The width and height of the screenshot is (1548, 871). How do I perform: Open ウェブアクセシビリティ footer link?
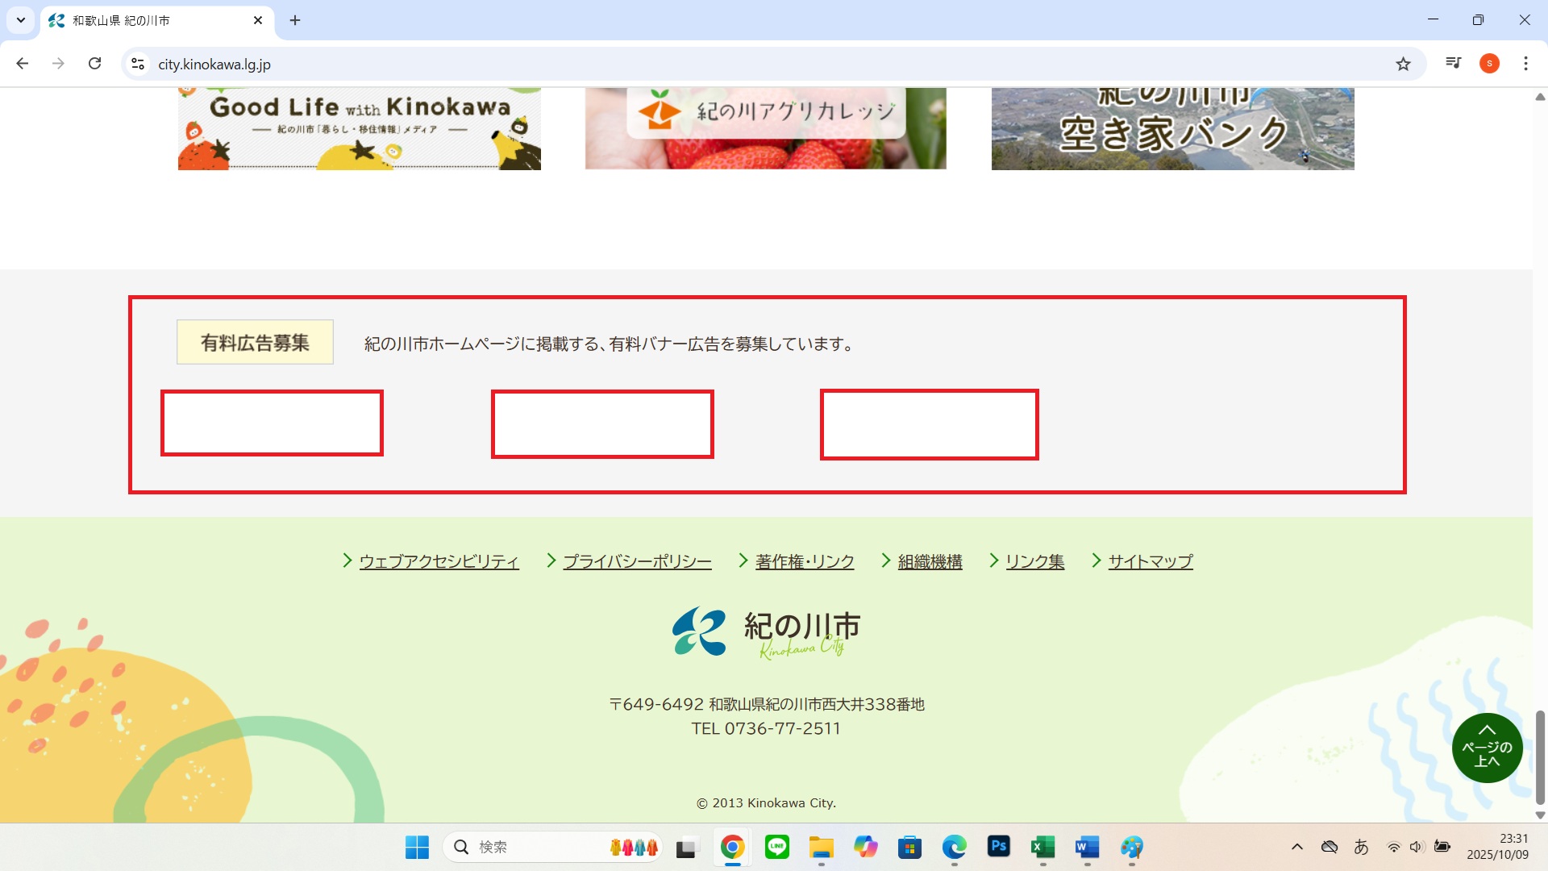(x=439, y=561)
